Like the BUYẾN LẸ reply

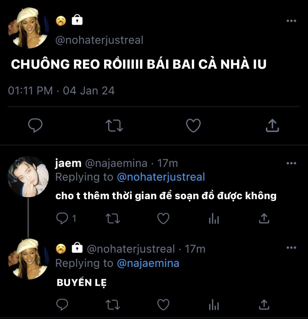[x=163, y=304]
